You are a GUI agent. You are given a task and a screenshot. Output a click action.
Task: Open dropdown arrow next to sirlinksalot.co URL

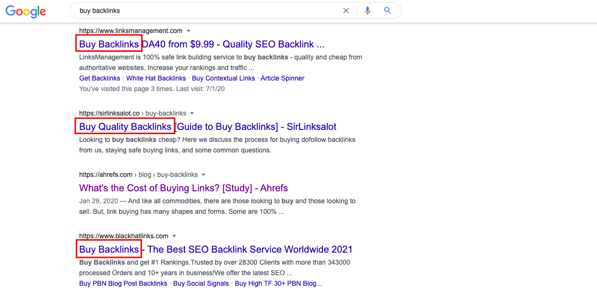(192, 114)
